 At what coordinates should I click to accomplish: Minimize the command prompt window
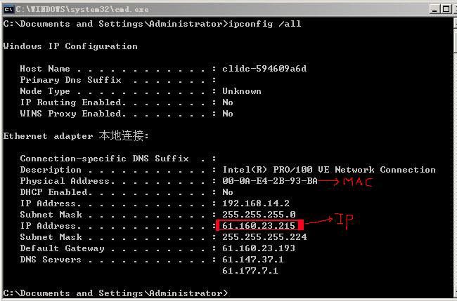[x=435, y=9]
